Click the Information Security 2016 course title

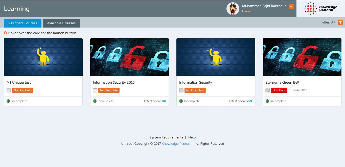[114, 82]
